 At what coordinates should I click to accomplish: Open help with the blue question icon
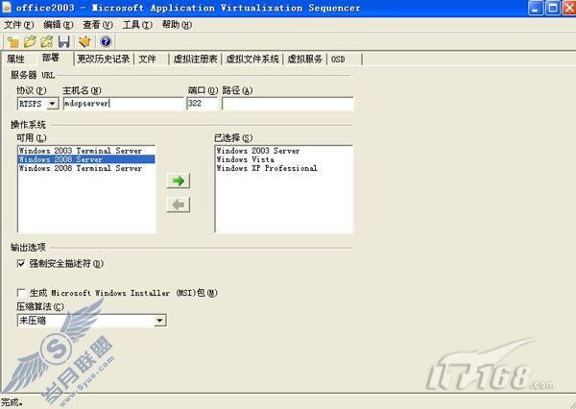click(106, 41)
